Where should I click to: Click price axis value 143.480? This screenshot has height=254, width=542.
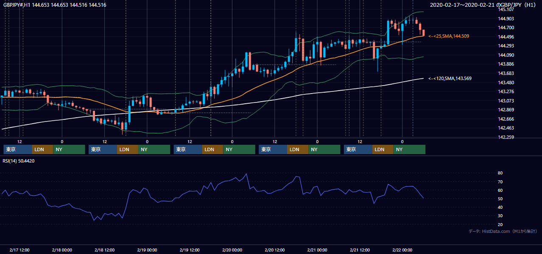506,83
